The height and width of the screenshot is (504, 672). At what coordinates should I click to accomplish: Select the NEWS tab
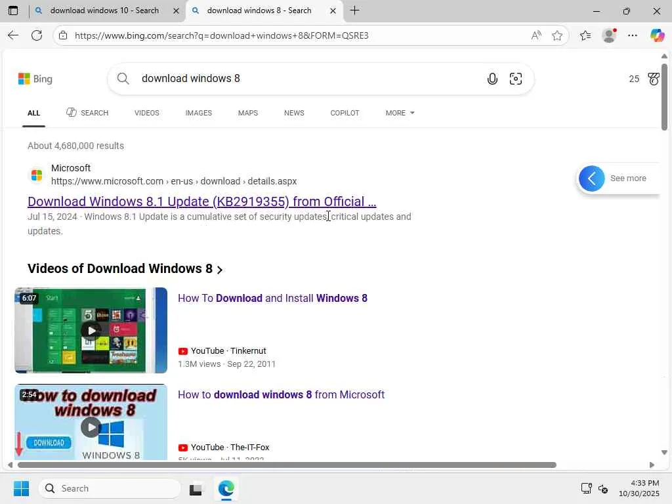[x=294, y=113]
